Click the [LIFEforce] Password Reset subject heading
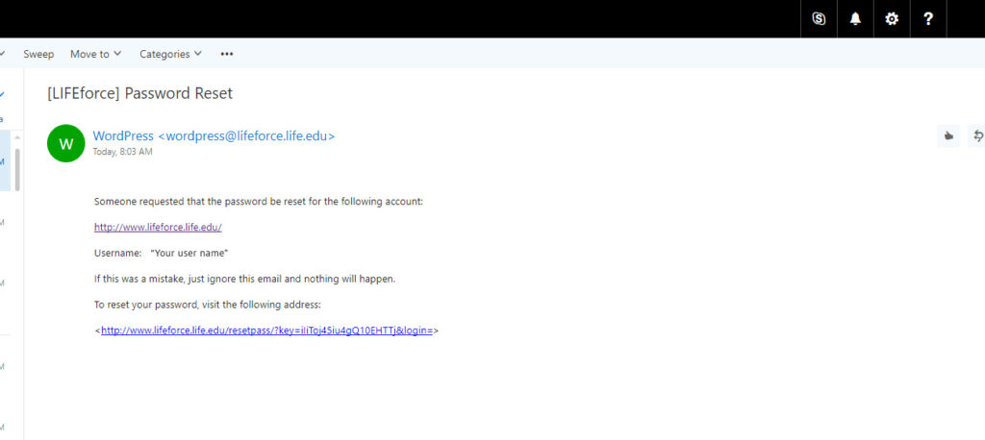 click(140, 94)
